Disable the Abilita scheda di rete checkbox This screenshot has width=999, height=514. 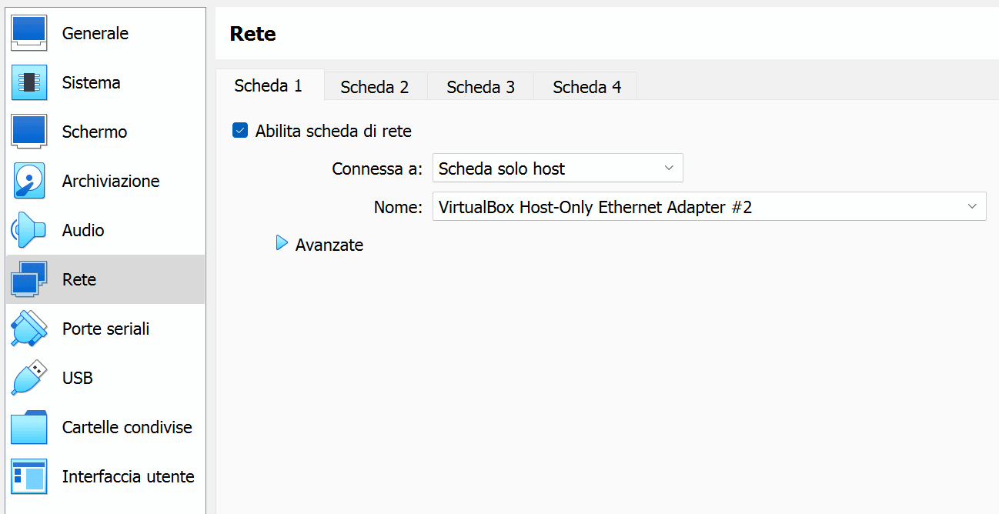(x=240, y=131)
